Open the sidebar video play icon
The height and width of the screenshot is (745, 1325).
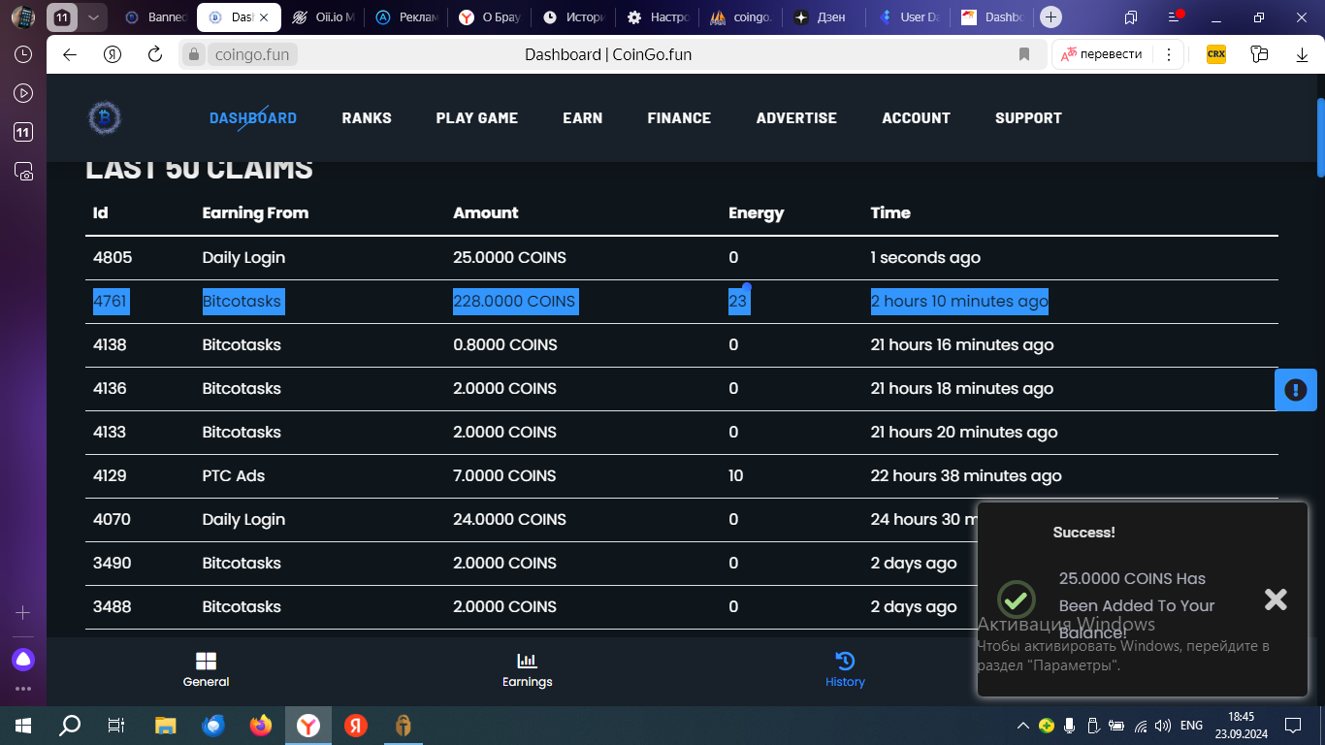23,94
